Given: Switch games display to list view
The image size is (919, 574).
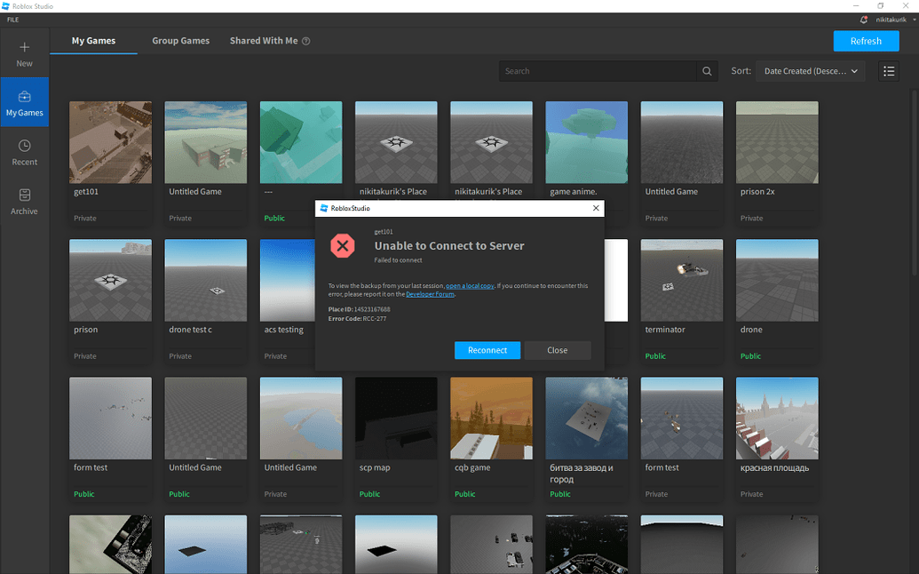Looking at the screenshot, I should 889,71.
